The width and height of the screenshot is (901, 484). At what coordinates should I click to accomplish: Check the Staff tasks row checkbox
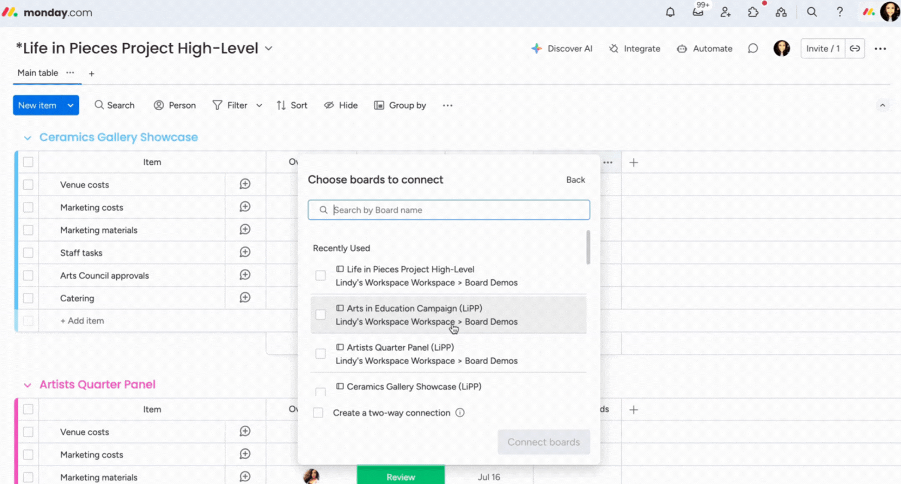point(28,253)
